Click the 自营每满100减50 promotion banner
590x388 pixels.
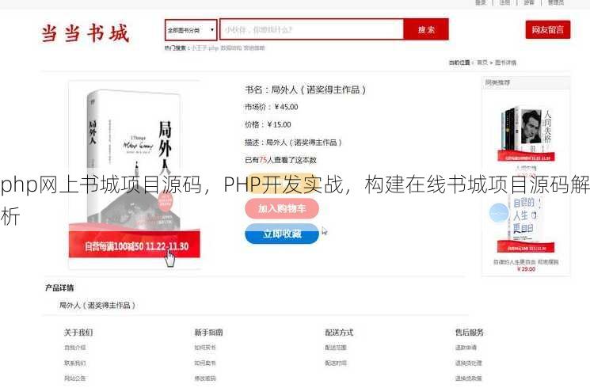135,245
